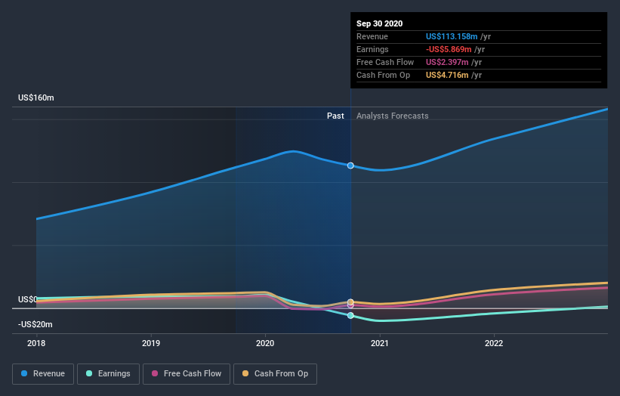This screenshot has width=620, height=396.
Task: Click the 2020 x-axis label
Action: [x=265, y=343]
